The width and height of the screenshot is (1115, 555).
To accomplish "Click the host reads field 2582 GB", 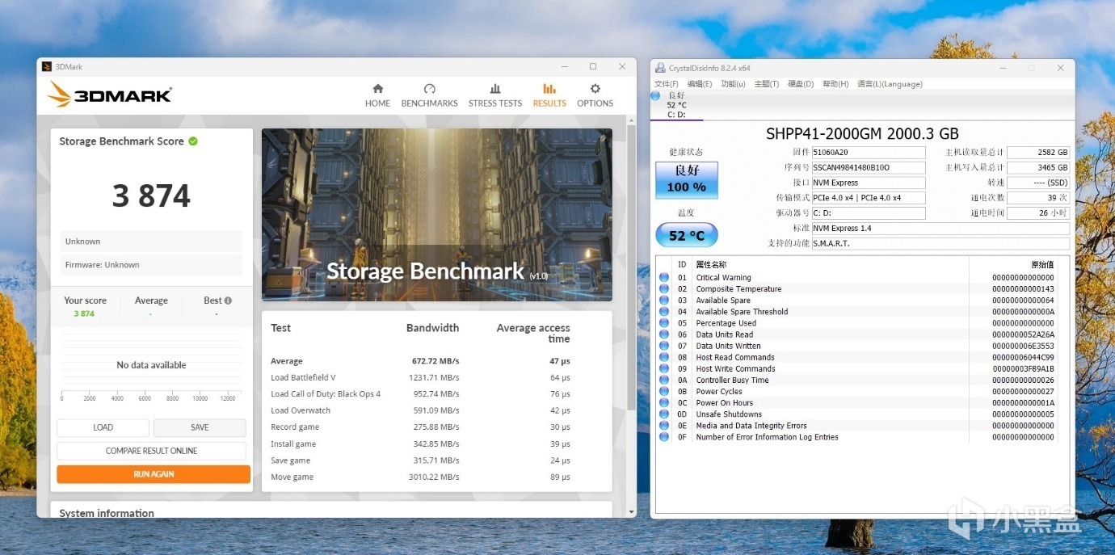I will (x=1038, y=153).
